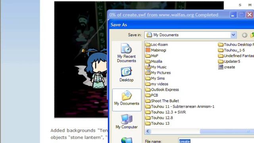Select the Touhou Desktop folder

(x=236, y=44)
